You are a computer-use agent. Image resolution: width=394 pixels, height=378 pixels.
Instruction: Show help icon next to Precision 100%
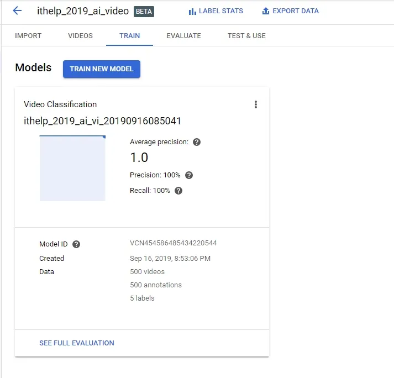pyautogui.click(x=188, y=175)
